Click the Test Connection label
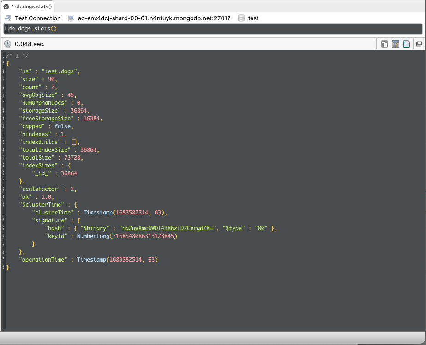426x345 pixels. [37, 18]
